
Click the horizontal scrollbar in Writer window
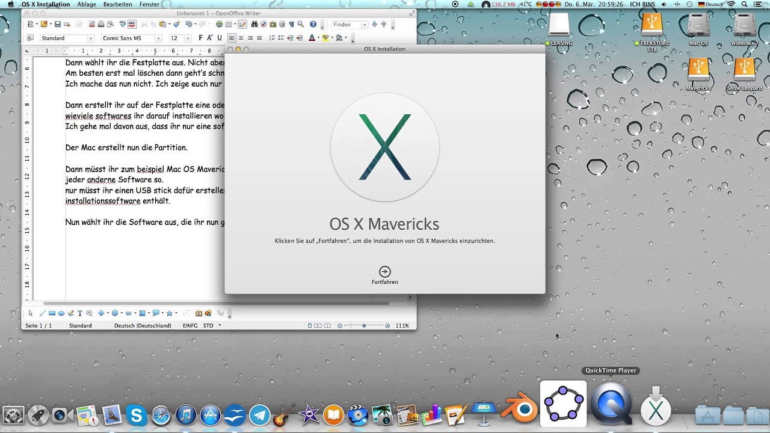tap(216, 303)
